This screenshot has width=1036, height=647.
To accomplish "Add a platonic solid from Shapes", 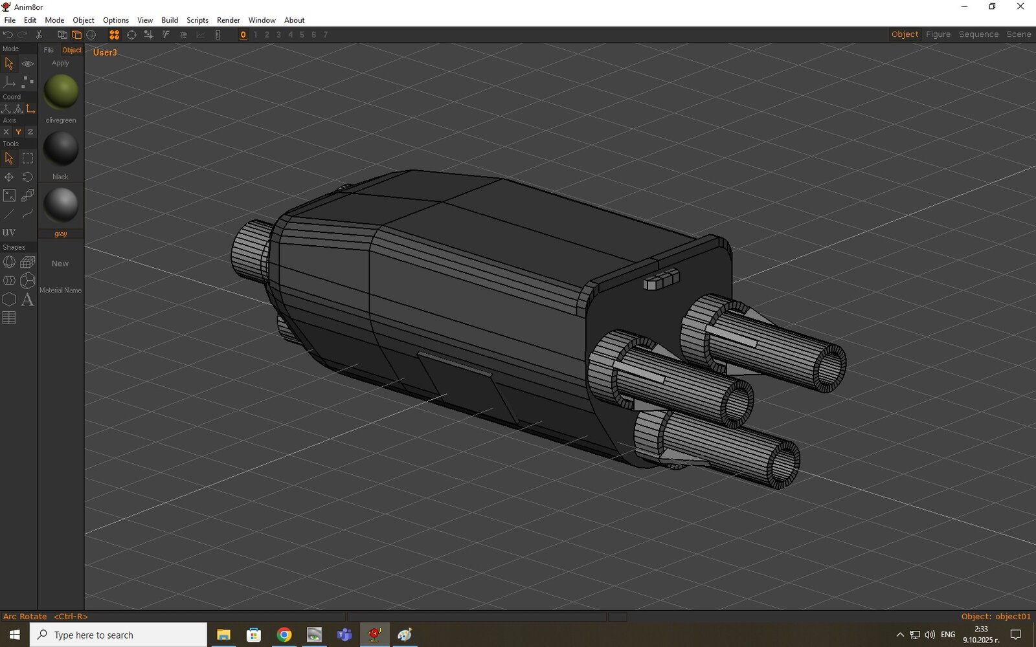I will point(28,280).
